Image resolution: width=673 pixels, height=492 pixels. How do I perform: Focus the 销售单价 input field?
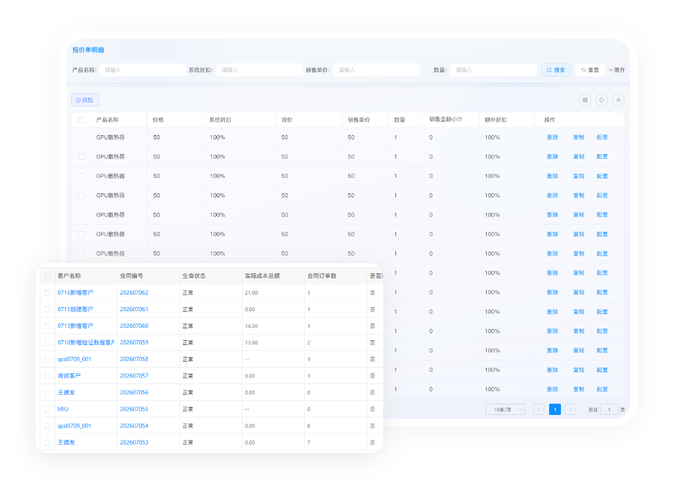point(377,70)
